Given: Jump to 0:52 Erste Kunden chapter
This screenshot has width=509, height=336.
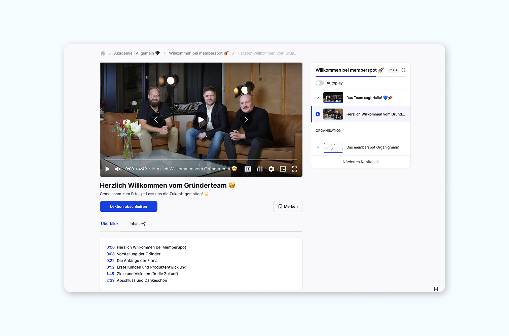Looking at the screenshot, I should coord(146,267).
